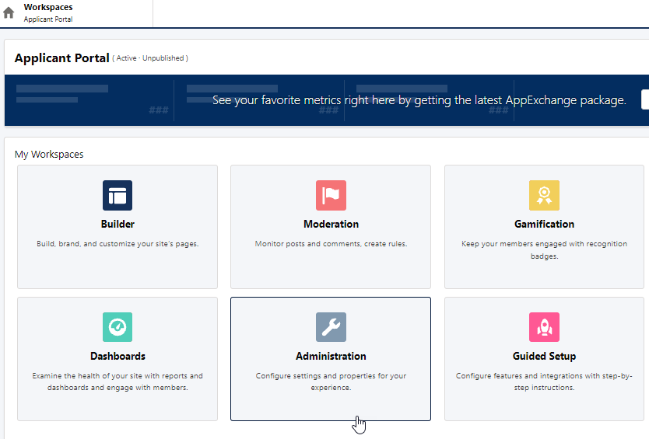The width and height of the screenshot is (649, 439).
Task: Open the Dashboards workspace title
Action: coord(118,356)
